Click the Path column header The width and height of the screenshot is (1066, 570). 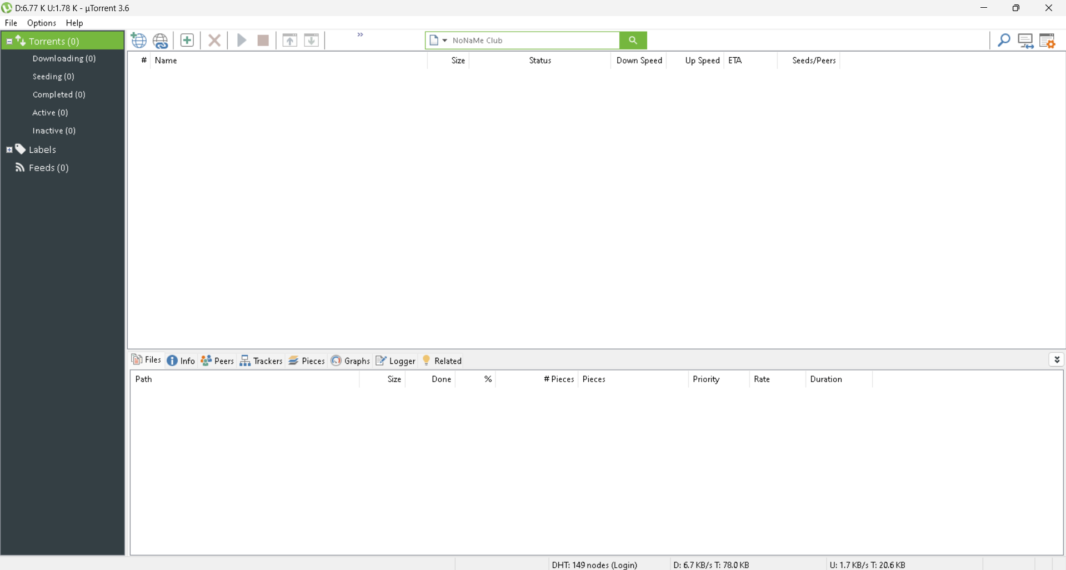click(x=245, y=379)
